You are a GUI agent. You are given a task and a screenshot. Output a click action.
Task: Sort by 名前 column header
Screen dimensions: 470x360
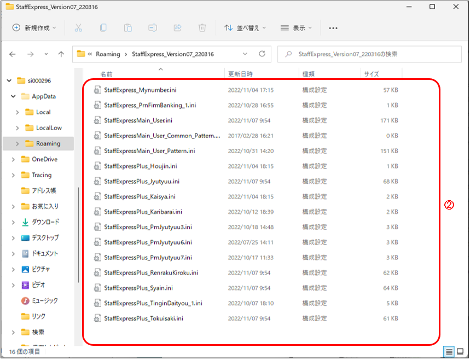tap(106, 74)
